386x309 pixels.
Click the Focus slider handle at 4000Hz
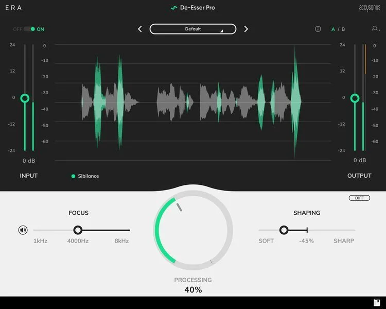tap(78, 230)
